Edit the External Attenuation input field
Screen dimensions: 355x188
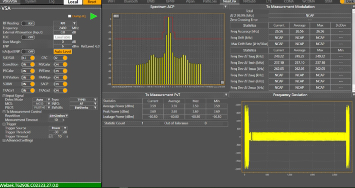63,33
